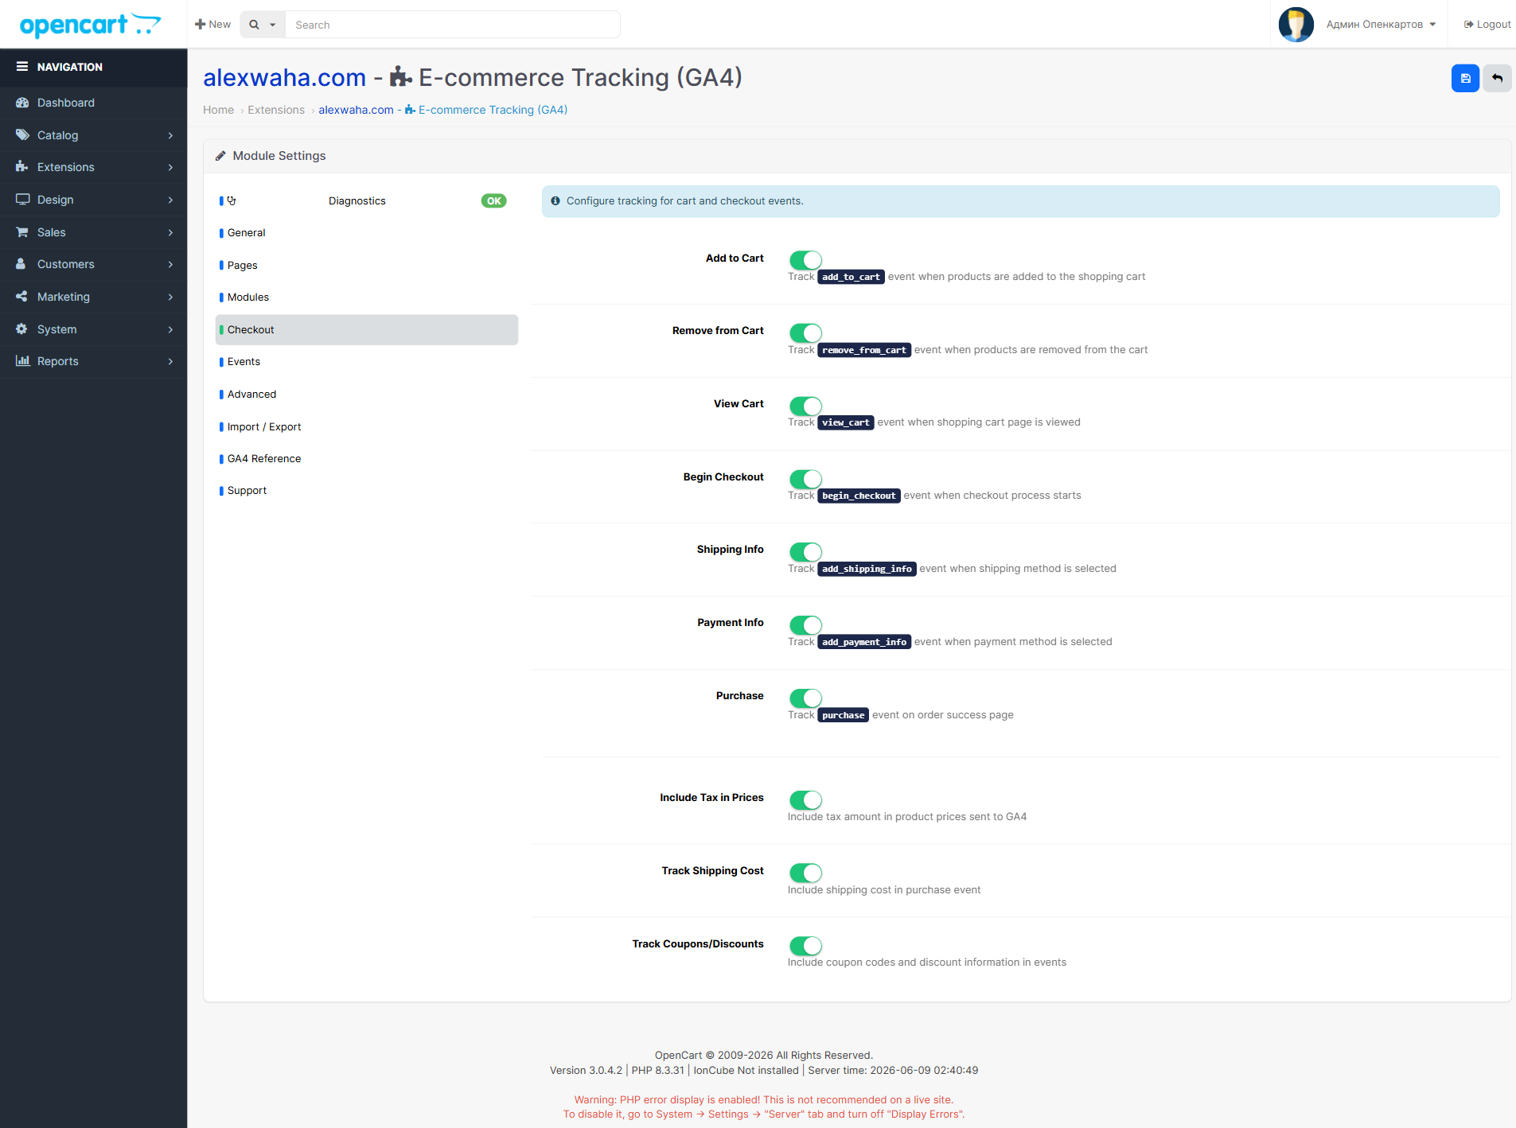Click the Dashboard menu item
The image size is (1516, 1128).
(94, 103)
